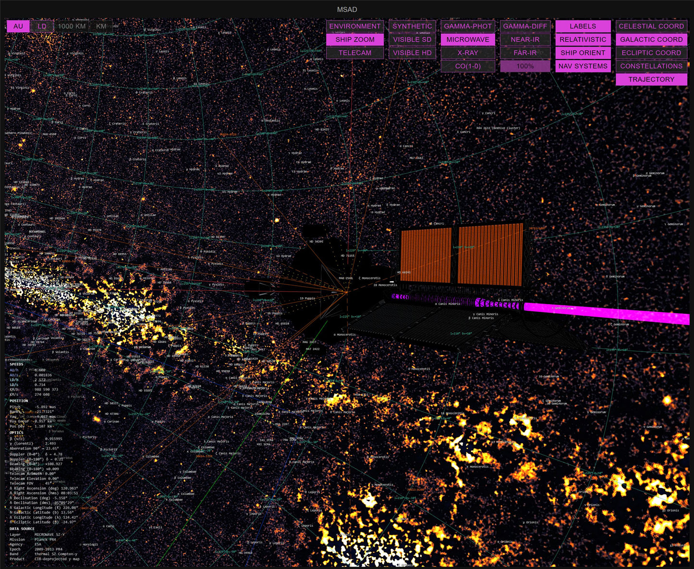Switch to the SYNTHETIC sky layer

[x=412, y=26]
